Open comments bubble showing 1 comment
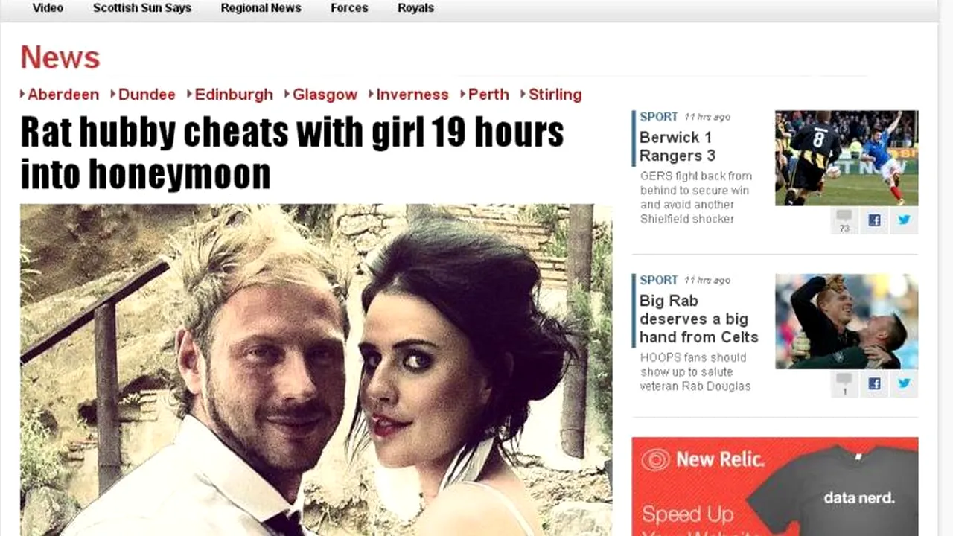This screenshot has width=953, height=536. pos(844,383)
